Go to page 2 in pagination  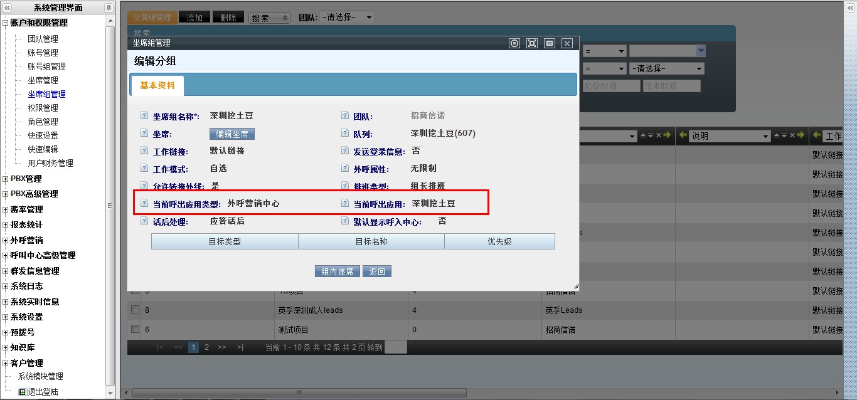[x=206, y=347]
